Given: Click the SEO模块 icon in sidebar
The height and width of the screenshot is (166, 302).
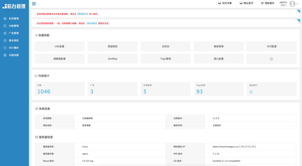Looking at the screenshot, I should 5,48.
